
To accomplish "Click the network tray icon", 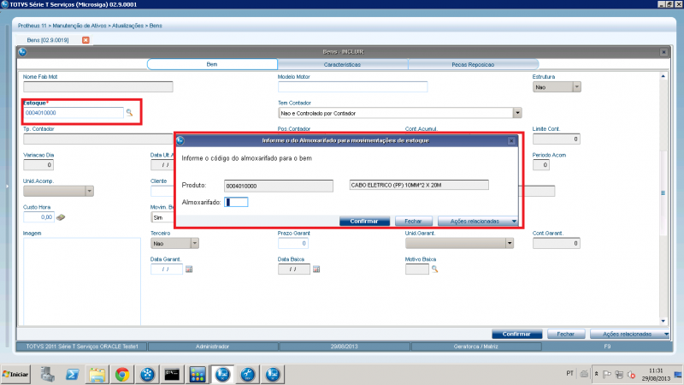I will [619, 374].
